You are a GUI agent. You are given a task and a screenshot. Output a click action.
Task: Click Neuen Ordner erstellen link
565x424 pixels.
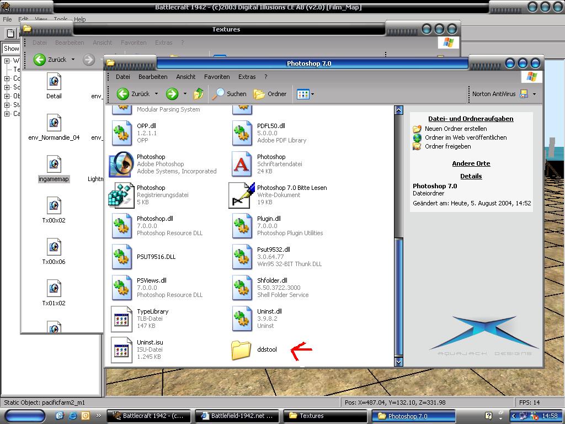tap(455, 129)
